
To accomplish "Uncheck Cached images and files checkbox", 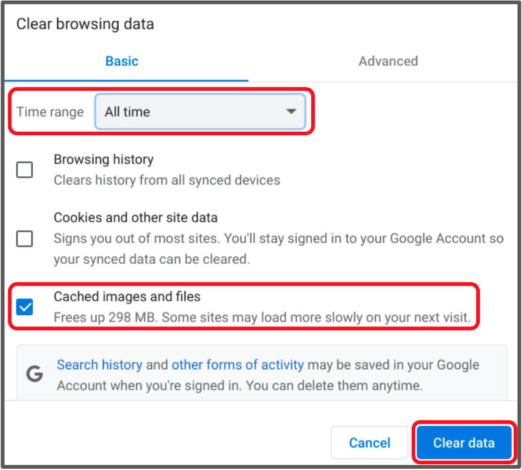I will 24,306.
